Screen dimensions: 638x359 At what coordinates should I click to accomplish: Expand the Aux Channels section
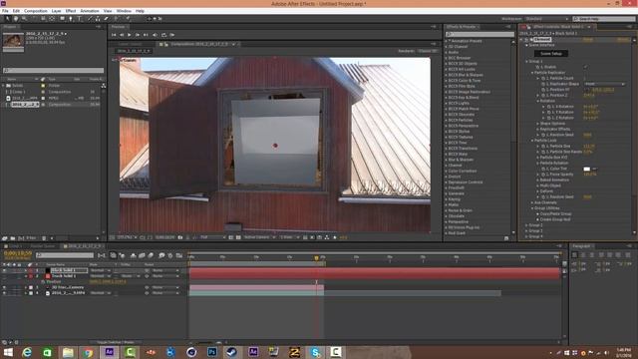(x=532, y=202)
